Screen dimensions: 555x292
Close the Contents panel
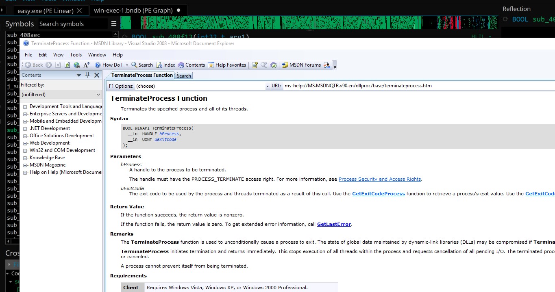97,75
